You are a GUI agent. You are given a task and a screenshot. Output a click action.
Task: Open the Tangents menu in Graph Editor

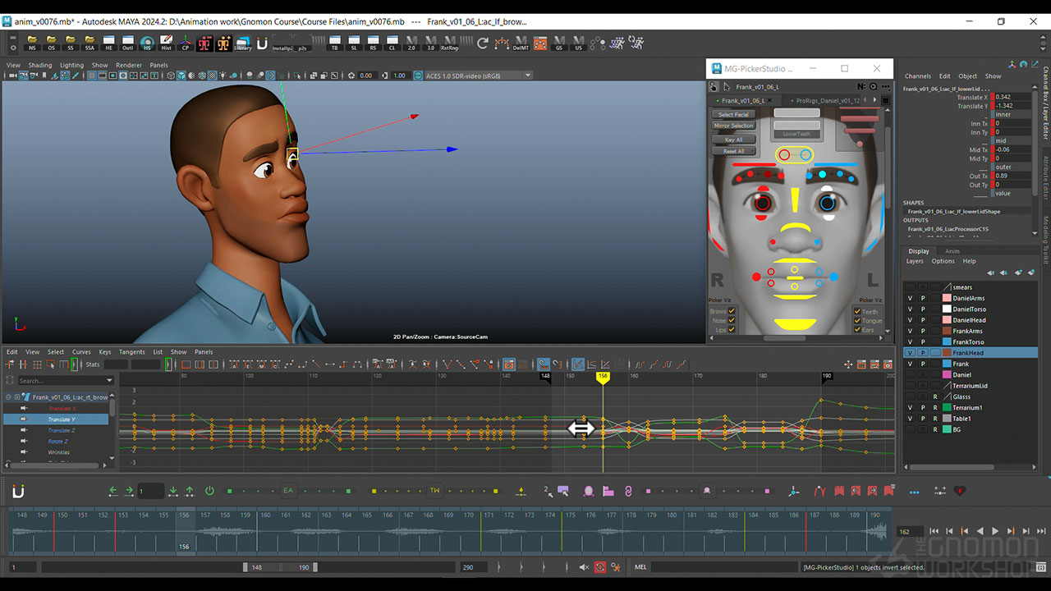[x=131, y=352]
